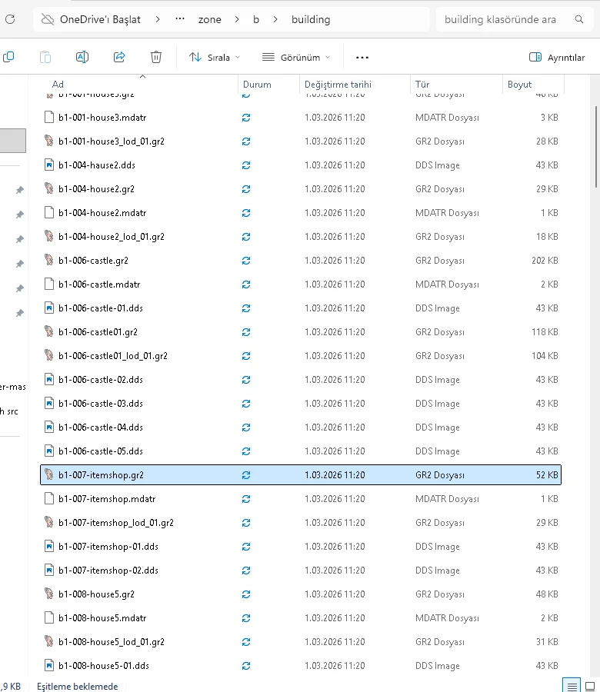This screenshot has height=692, width=600.
Task: Switch to details list view in status bar
Action: pyautogui.click(x=572, y=687)
